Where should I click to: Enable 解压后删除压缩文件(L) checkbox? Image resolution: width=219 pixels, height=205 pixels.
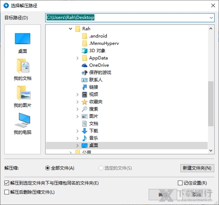pyautogui.click(x=7, y=192)
